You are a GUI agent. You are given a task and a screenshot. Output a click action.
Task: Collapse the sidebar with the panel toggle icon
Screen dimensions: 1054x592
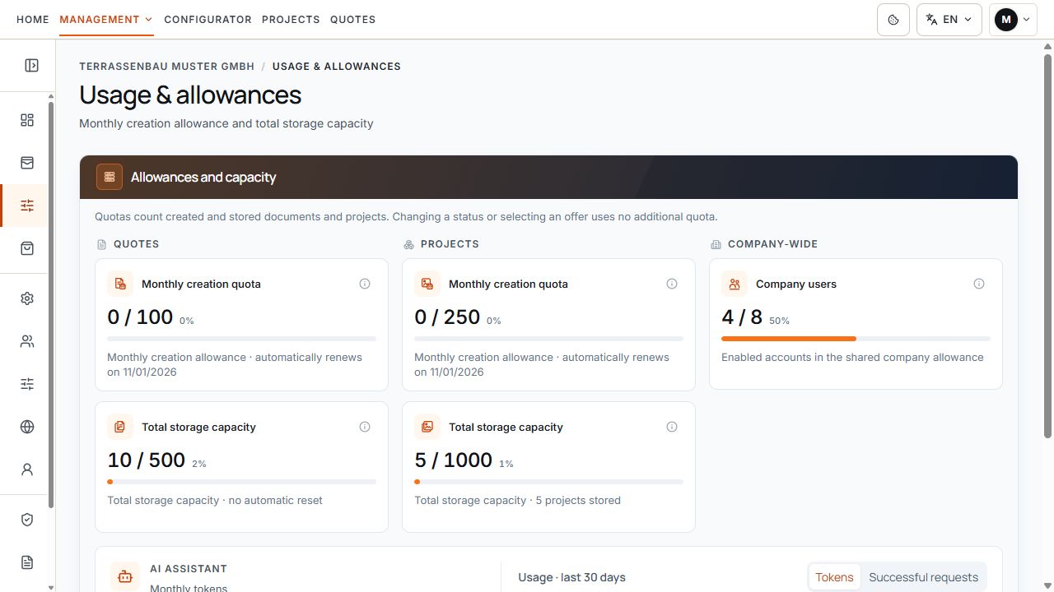coord(31,66)
